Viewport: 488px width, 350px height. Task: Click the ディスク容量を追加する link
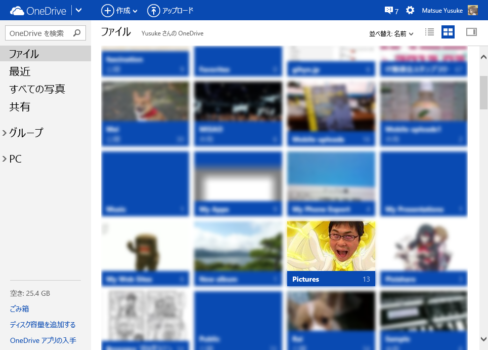coord(42,325)
